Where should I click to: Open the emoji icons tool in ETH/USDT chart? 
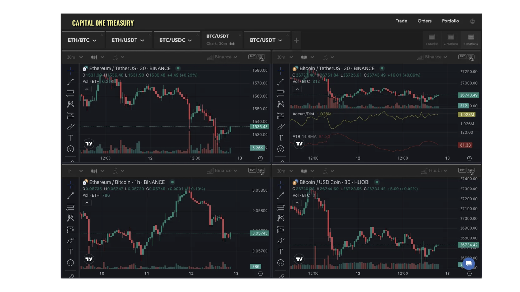pyautogui.click(x=71, y=149)
